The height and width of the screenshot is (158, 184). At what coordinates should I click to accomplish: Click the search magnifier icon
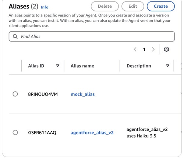tap(15, 36)
